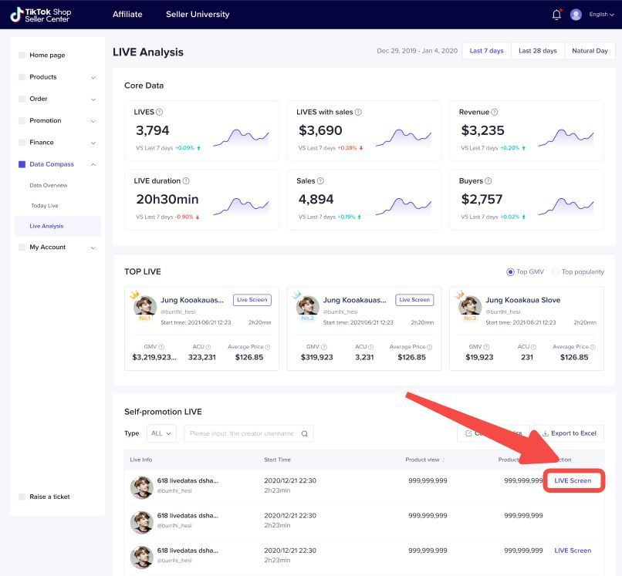Click the highlighted LIVE Screen link
622x576 pixels.
[x=573, y=480]
